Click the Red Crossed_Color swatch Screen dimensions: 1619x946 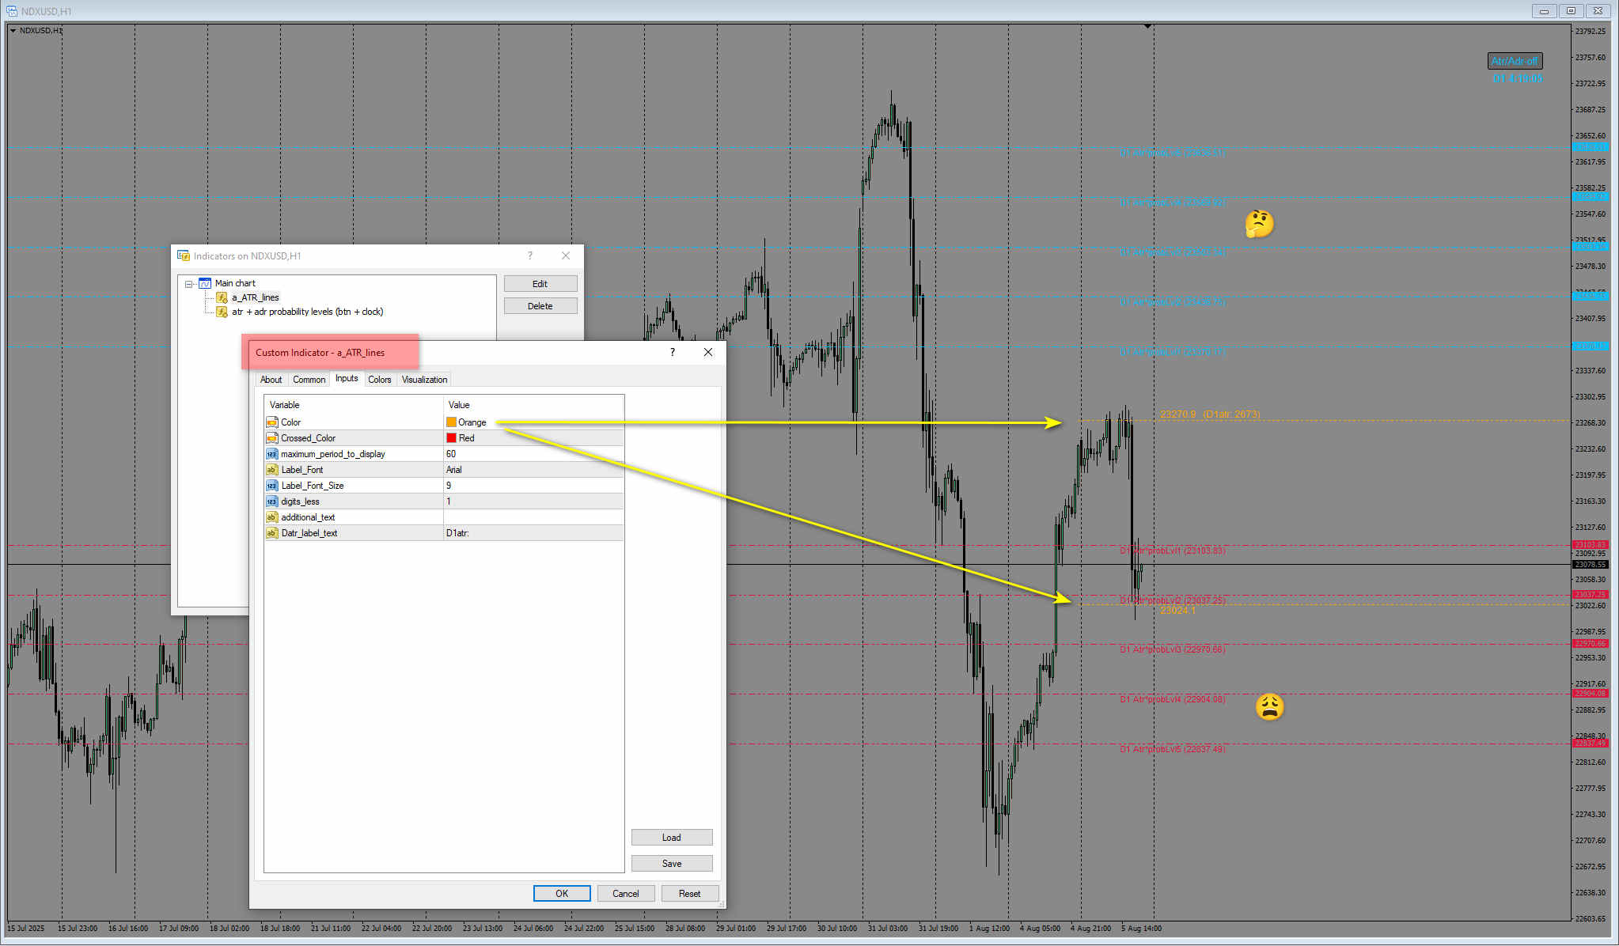(x=452, y=438)
